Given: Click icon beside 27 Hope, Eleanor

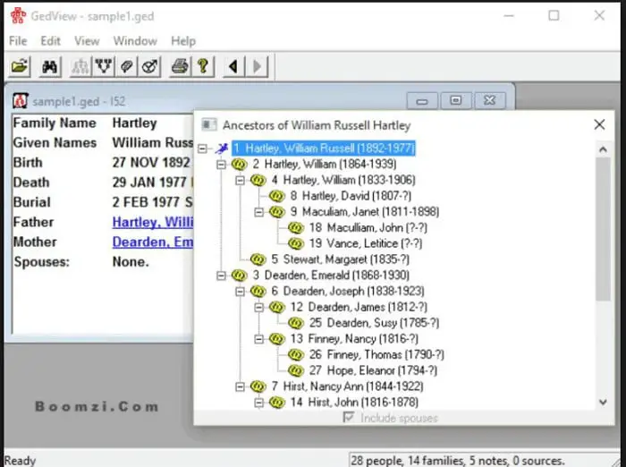Looking at the screenshot, I should coord(296,370).
